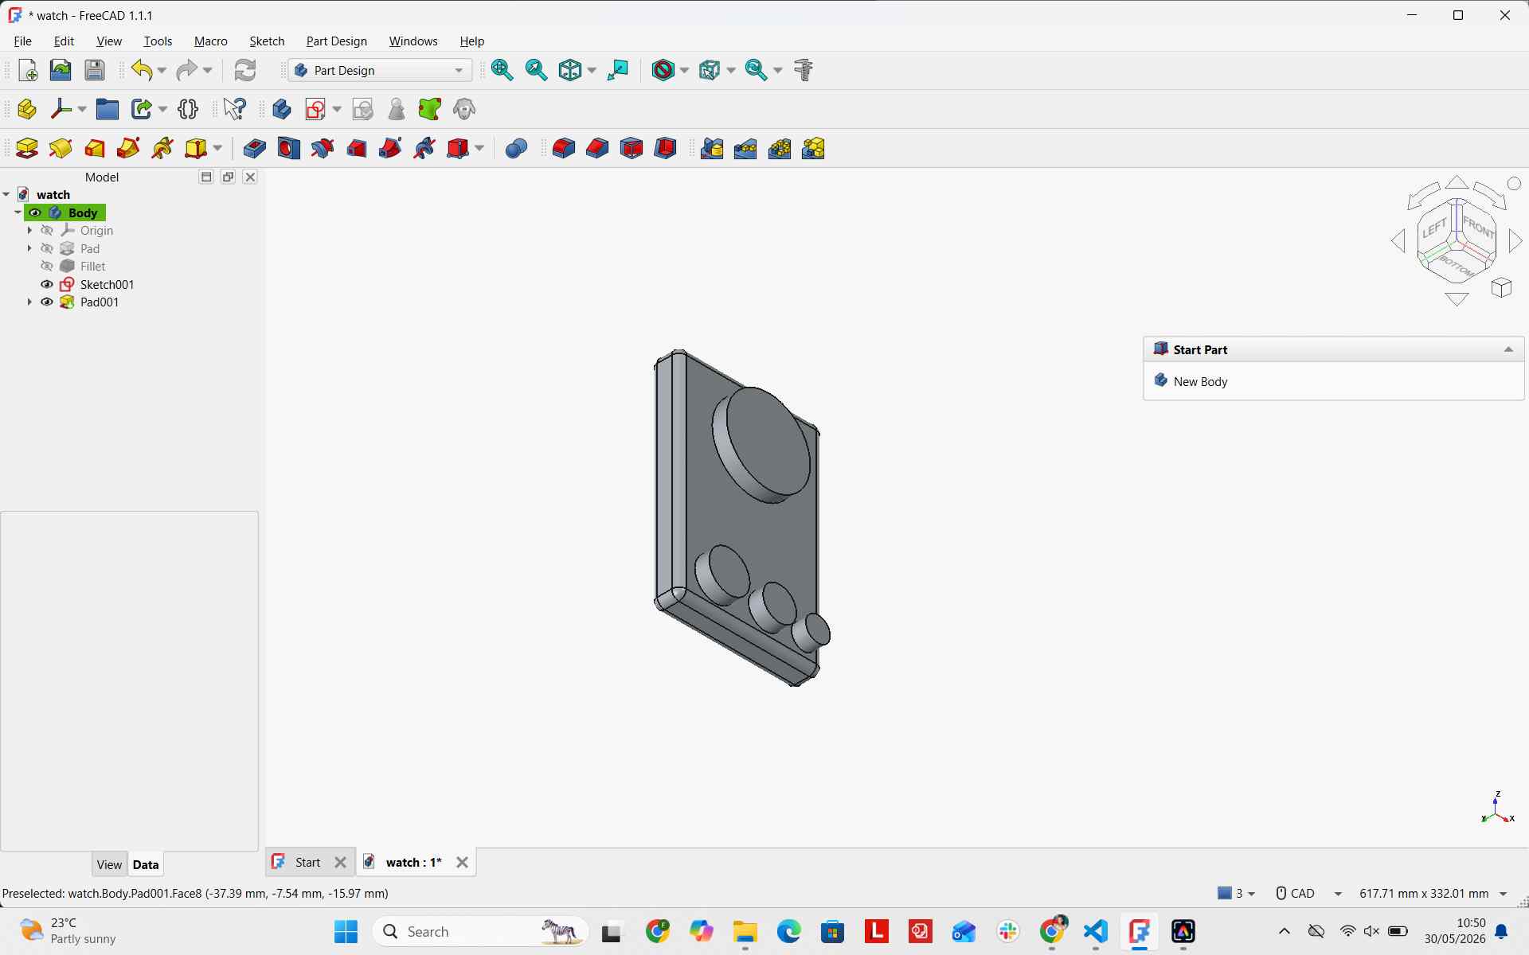Open the Macro menu
This screenshot has height=955, width=1529.
click(211, 41)
